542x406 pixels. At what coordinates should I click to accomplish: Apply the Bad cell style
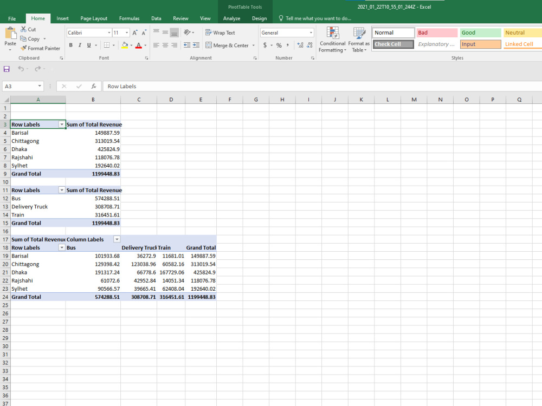click(x=437, y=33)
